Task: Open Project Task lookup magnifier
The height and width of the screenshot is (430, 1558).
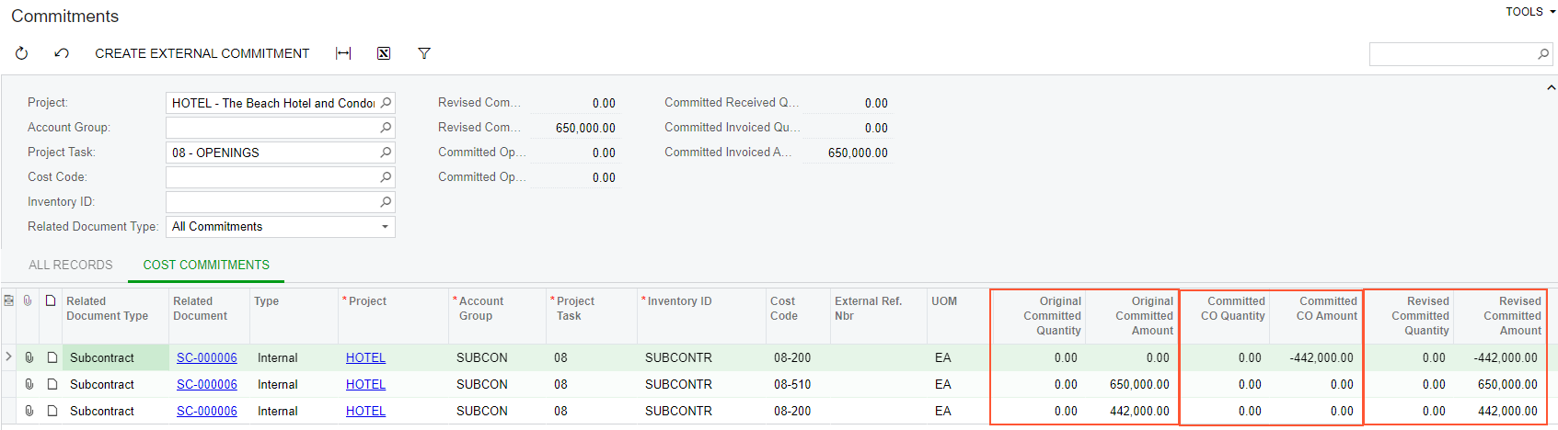Action: [x=386, y=153]
